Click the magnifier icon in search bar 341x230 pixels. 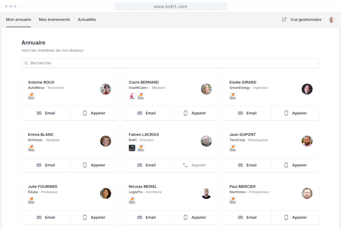click(x=26, y=63)
